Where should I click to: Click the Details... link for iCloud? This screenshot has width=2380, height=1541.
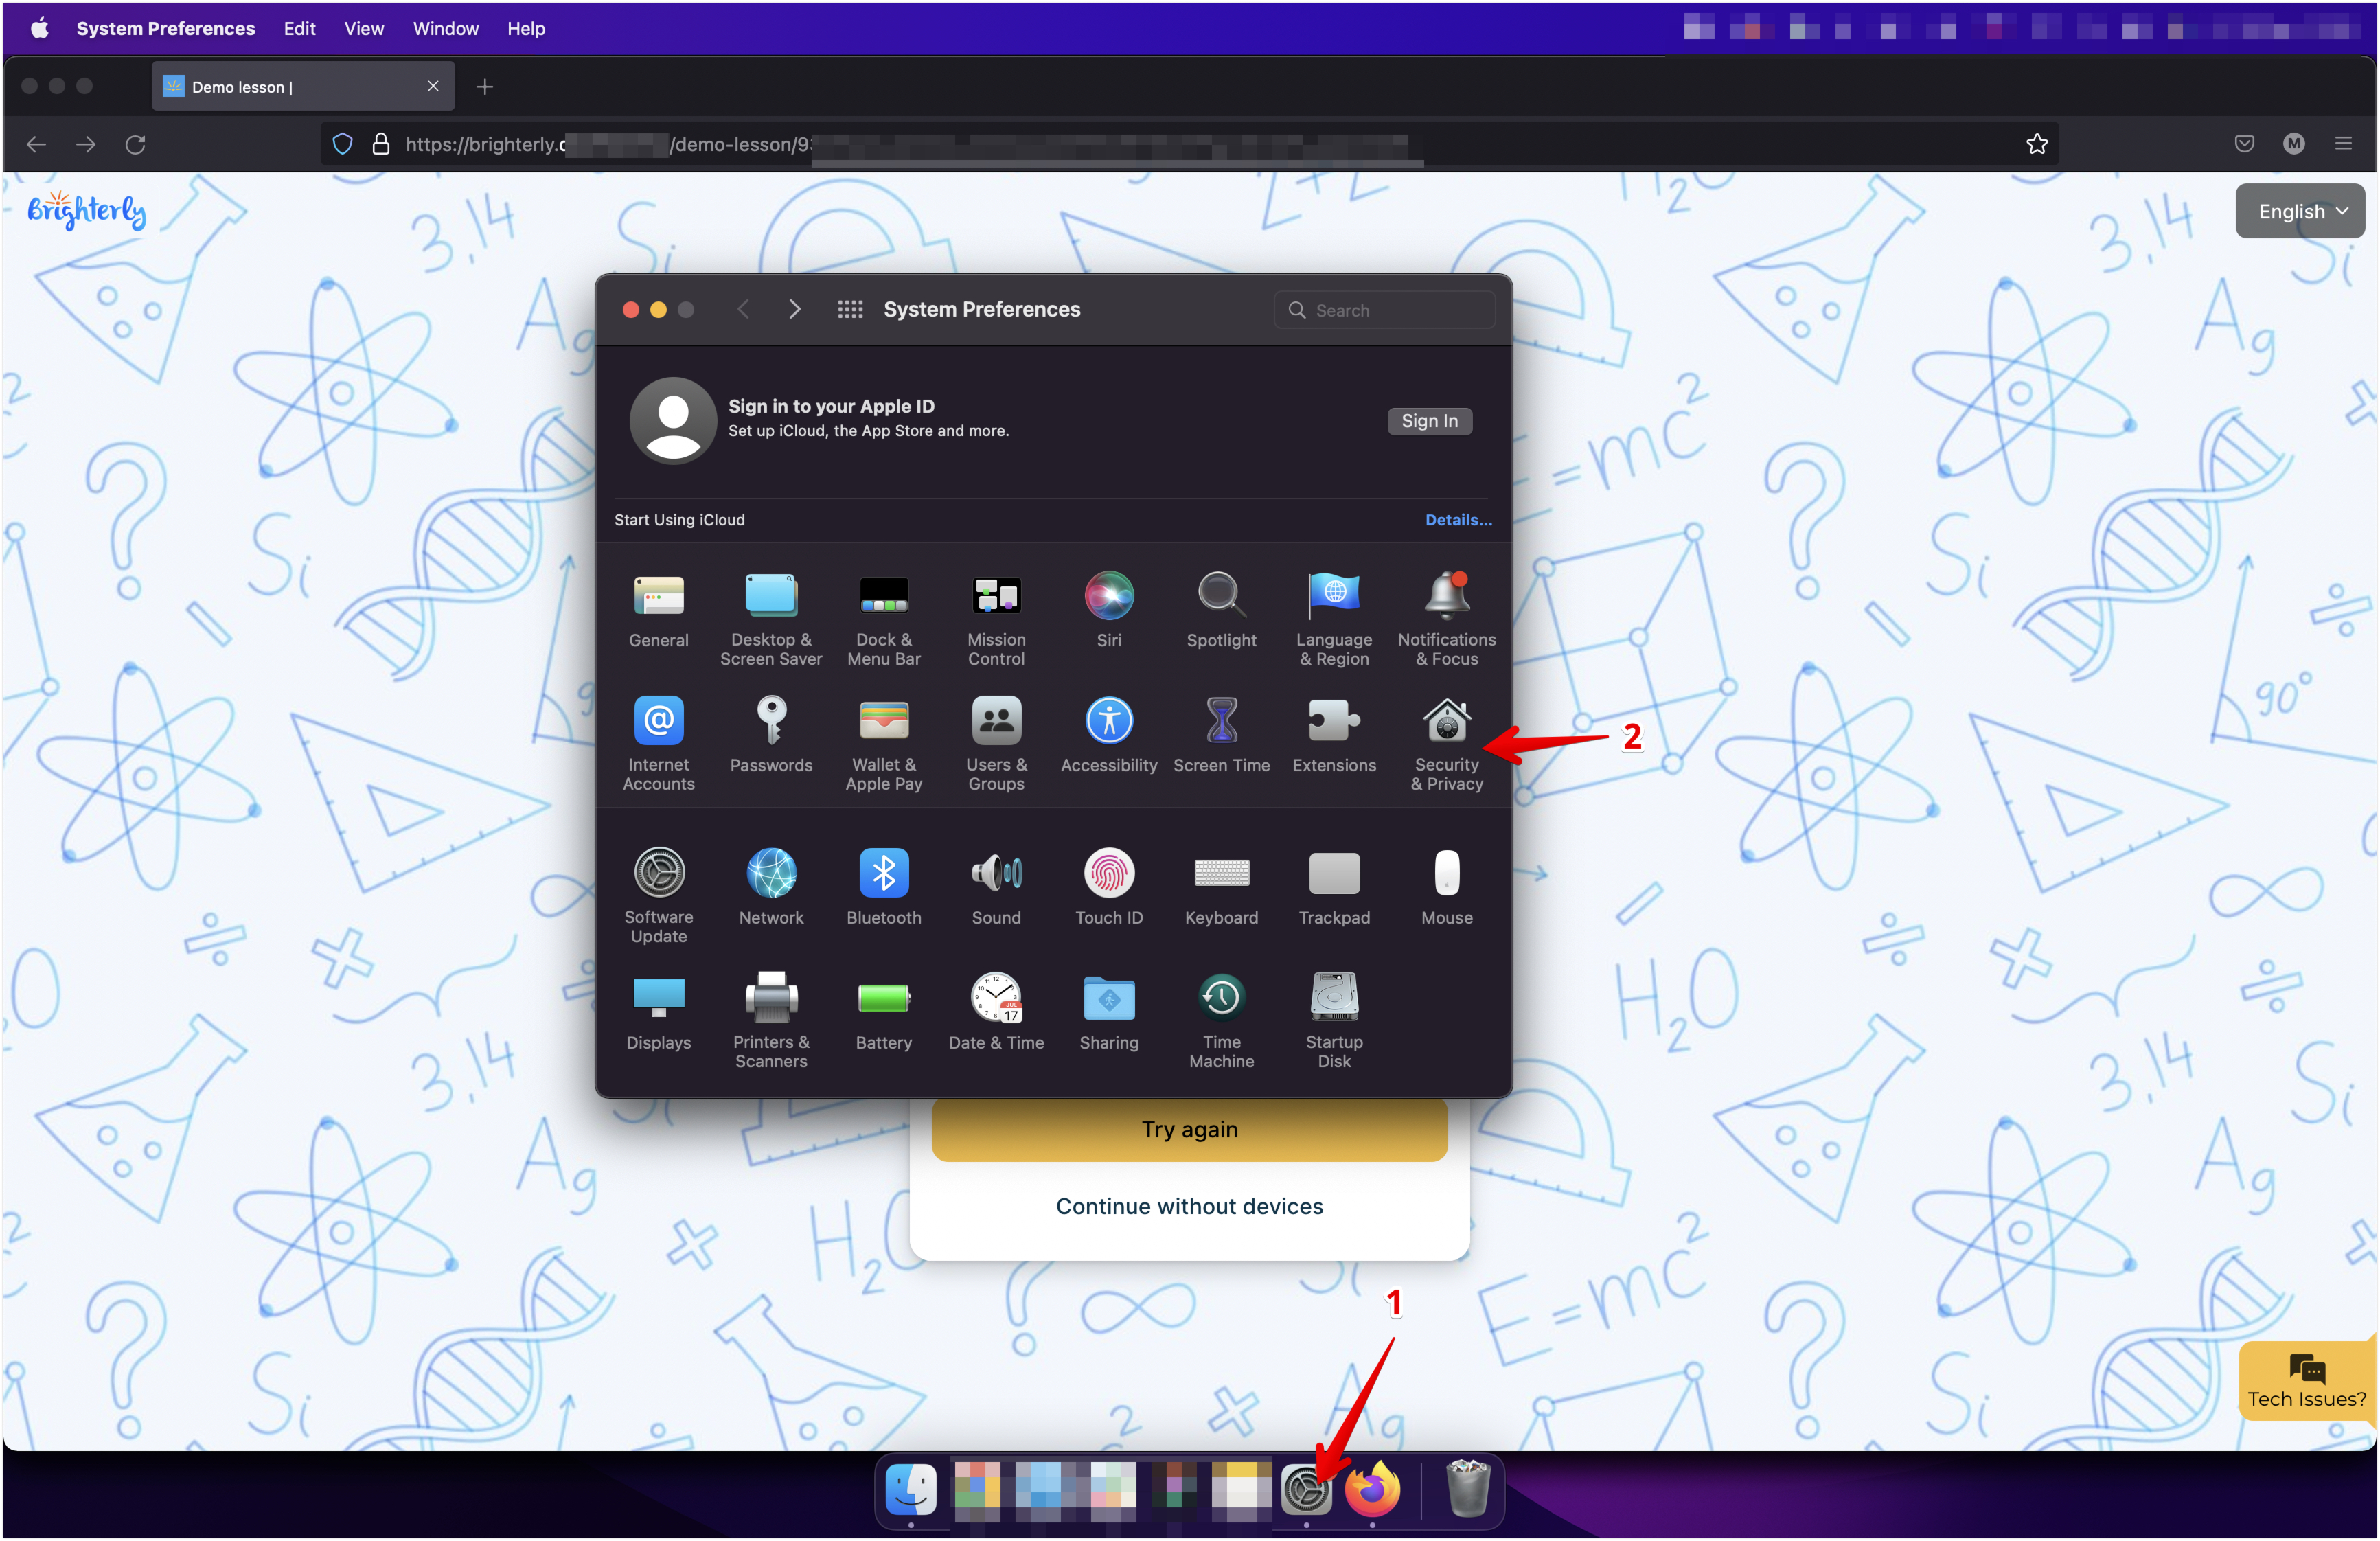tap(1458, 520)
